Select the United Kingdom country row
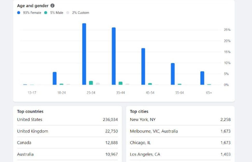Image resolution: width=252 pixels, height=162 pixels. click(x=67, y=131)
